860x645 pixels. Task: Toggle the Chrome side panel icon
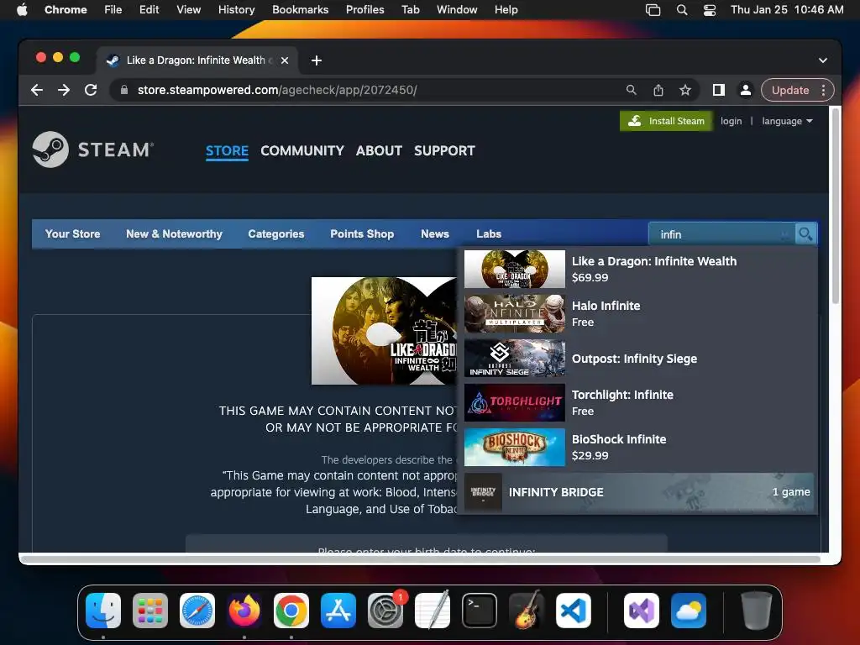[x=719, y=90]
